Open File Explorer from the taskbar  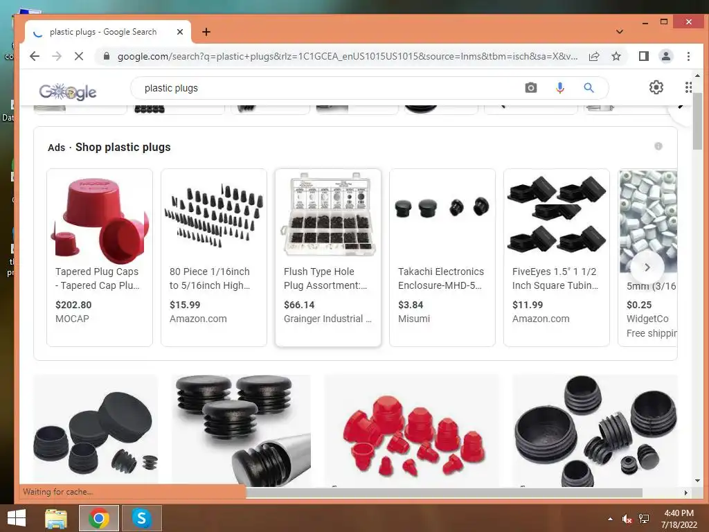tap(56, 518)
